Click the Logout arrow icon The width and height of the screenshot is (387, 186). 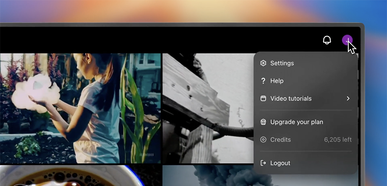[x=263, y=163]
